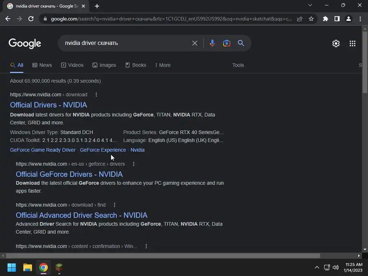
Task: Bookmark this tab with the star
Action: click(x=311, y=19)
